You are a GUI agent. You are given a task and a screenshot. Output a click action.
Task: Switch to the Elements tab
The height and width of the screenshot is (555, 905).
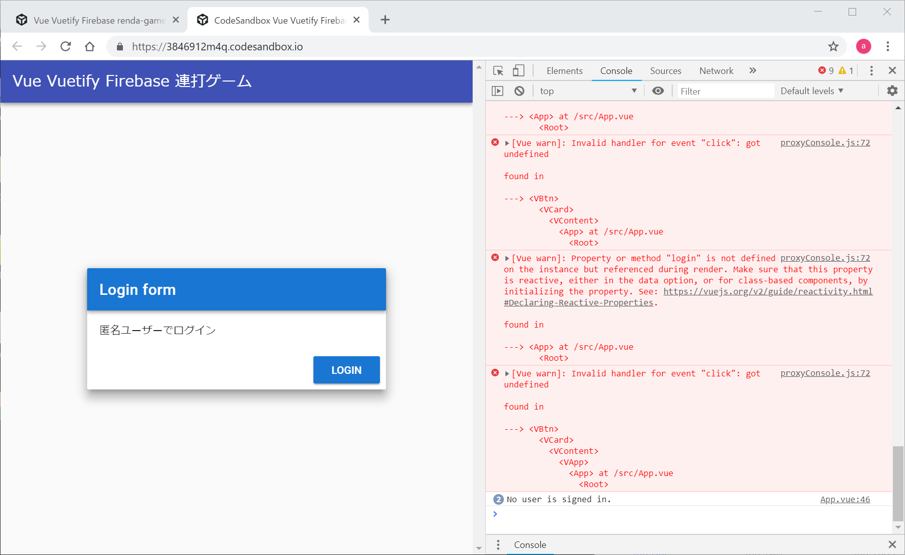point(564,71)
